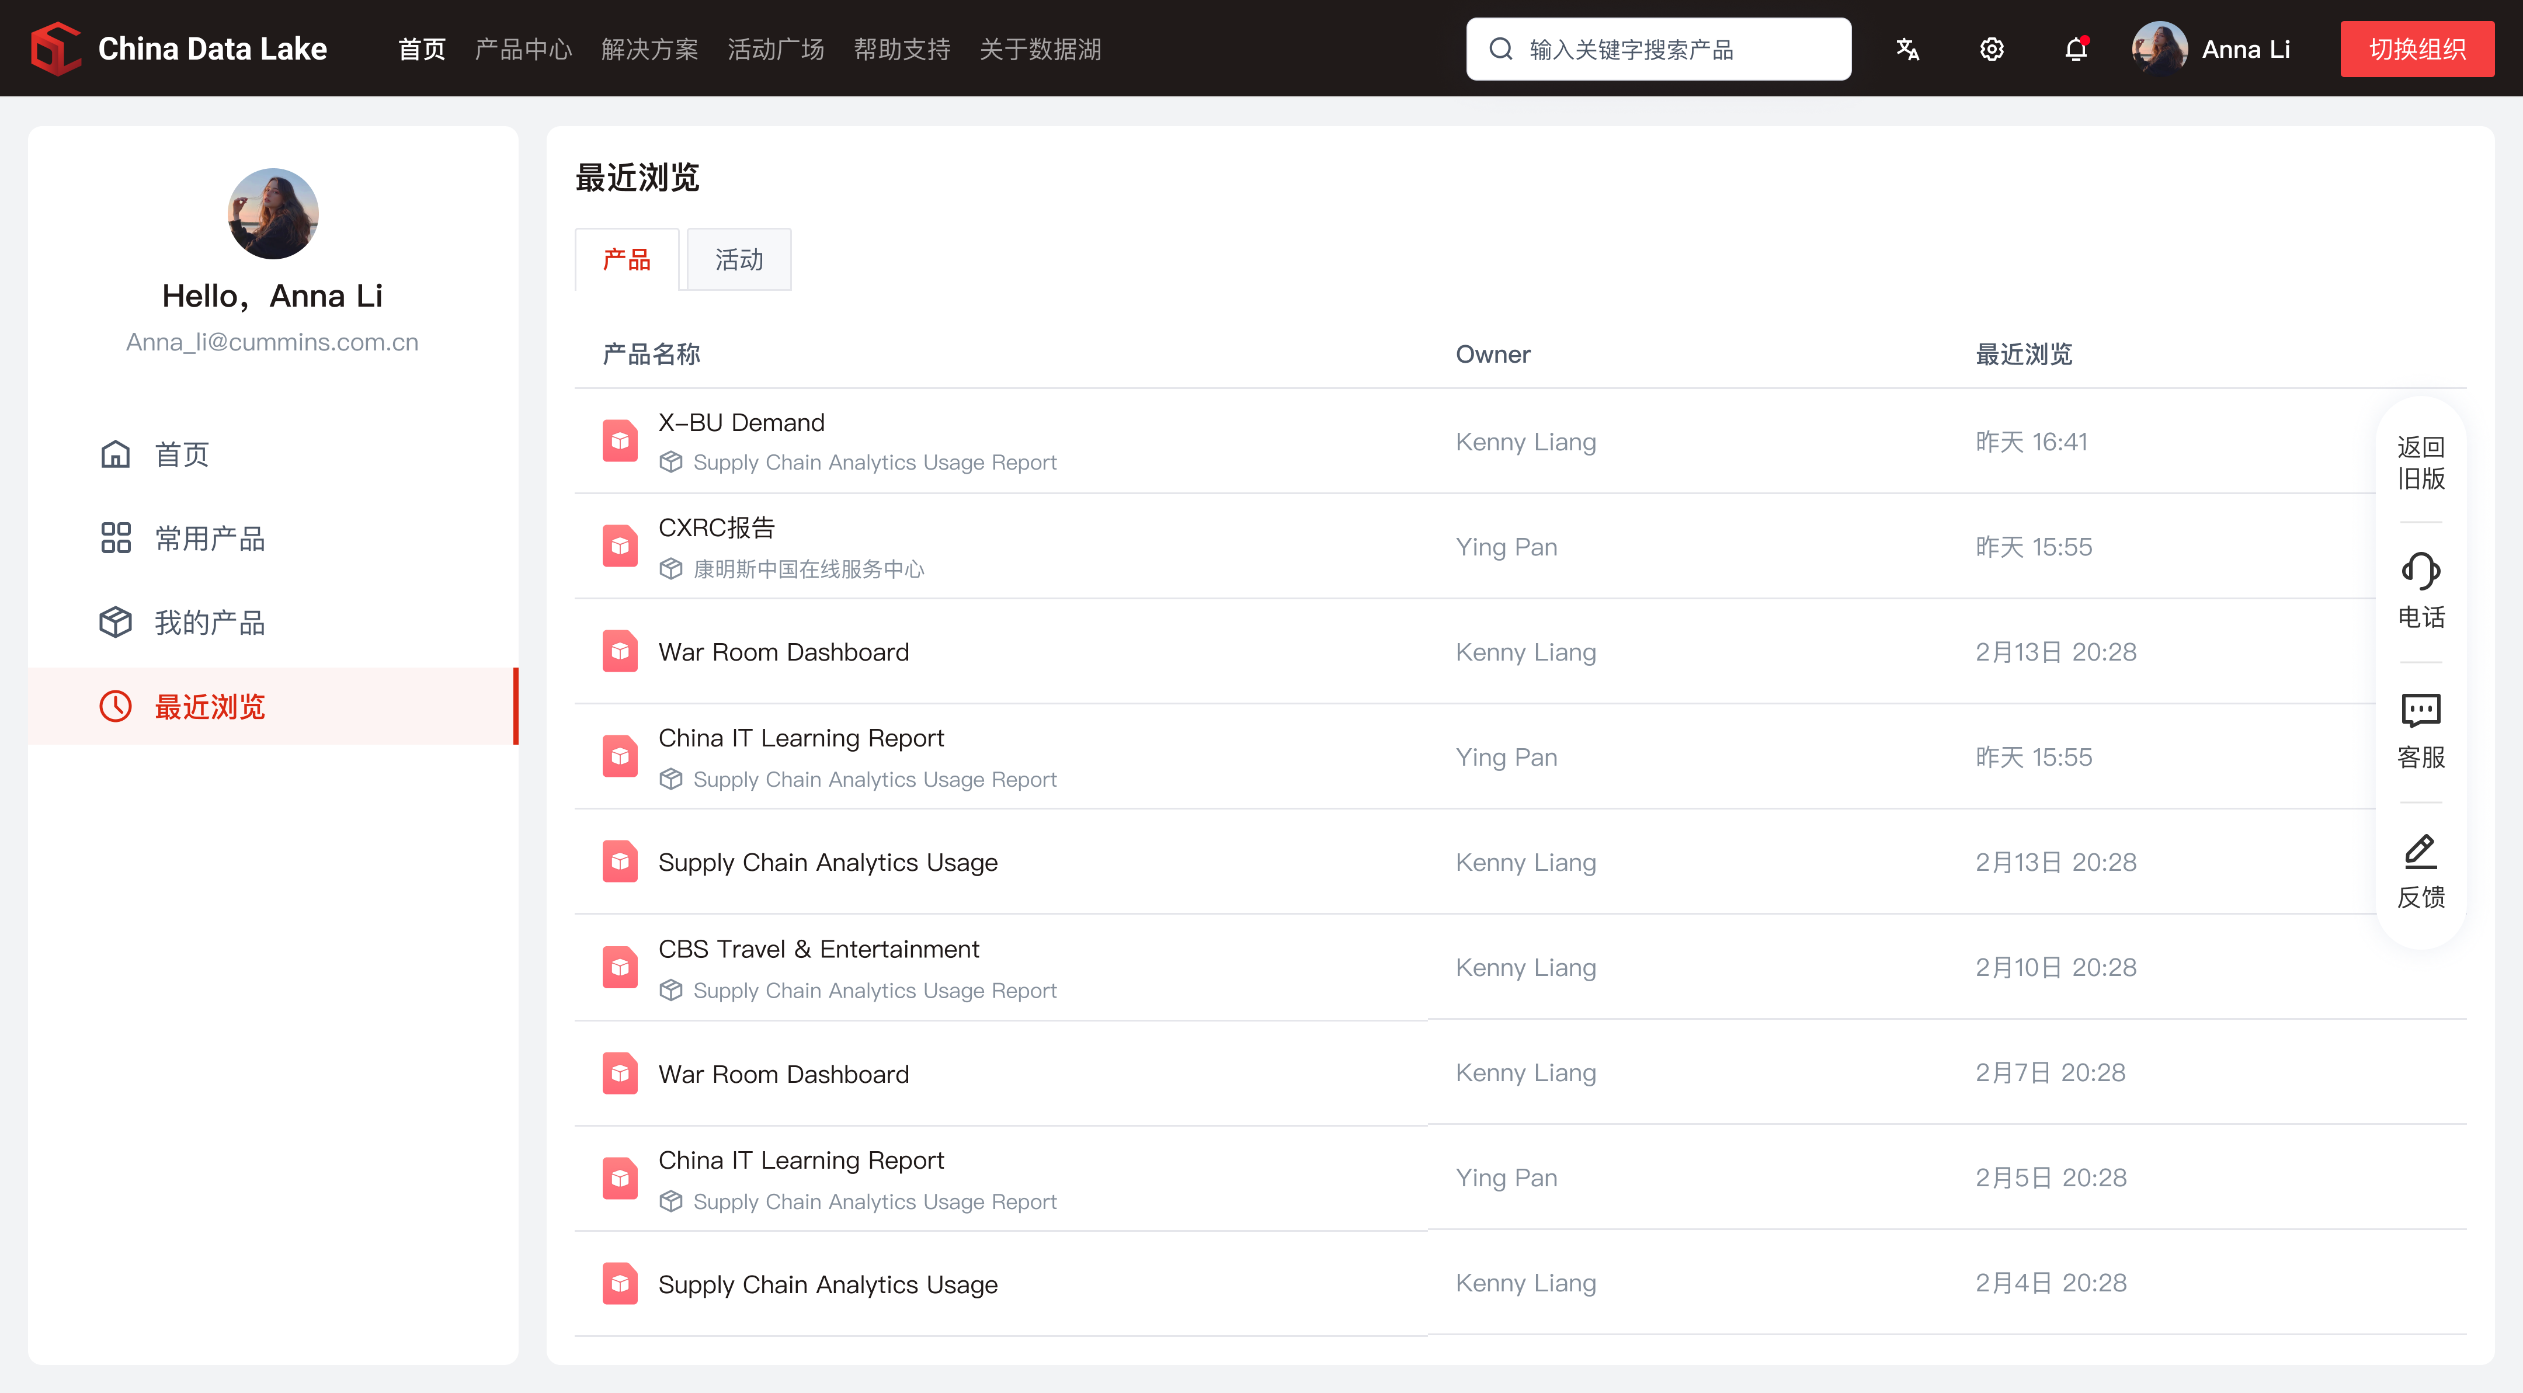Open the notifications bell

click(x=2076, y=49)
